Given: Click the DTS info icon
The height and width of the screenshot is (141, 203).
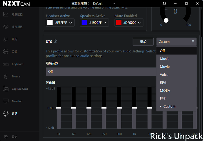Looking at the screenshot, I should click(x=56, y=41).
